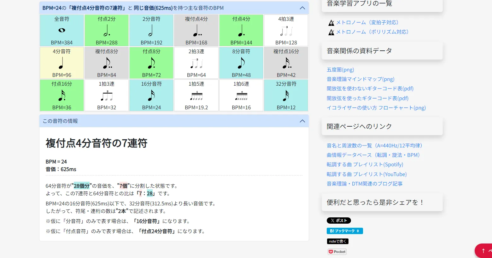The height and width of the screenshot is (258, 492).
Task: Open 転調する曲 プレイリスト(Spotify) link
Action: [365, 164]
